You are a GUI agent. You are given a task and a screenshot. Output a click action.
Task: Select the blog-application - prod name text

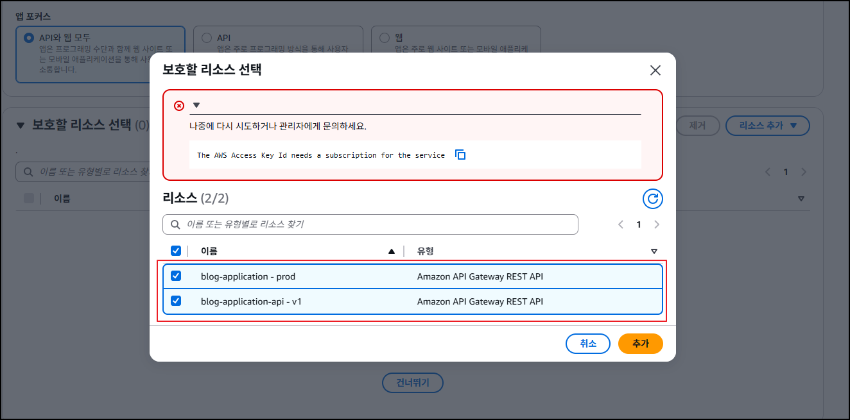248,276
